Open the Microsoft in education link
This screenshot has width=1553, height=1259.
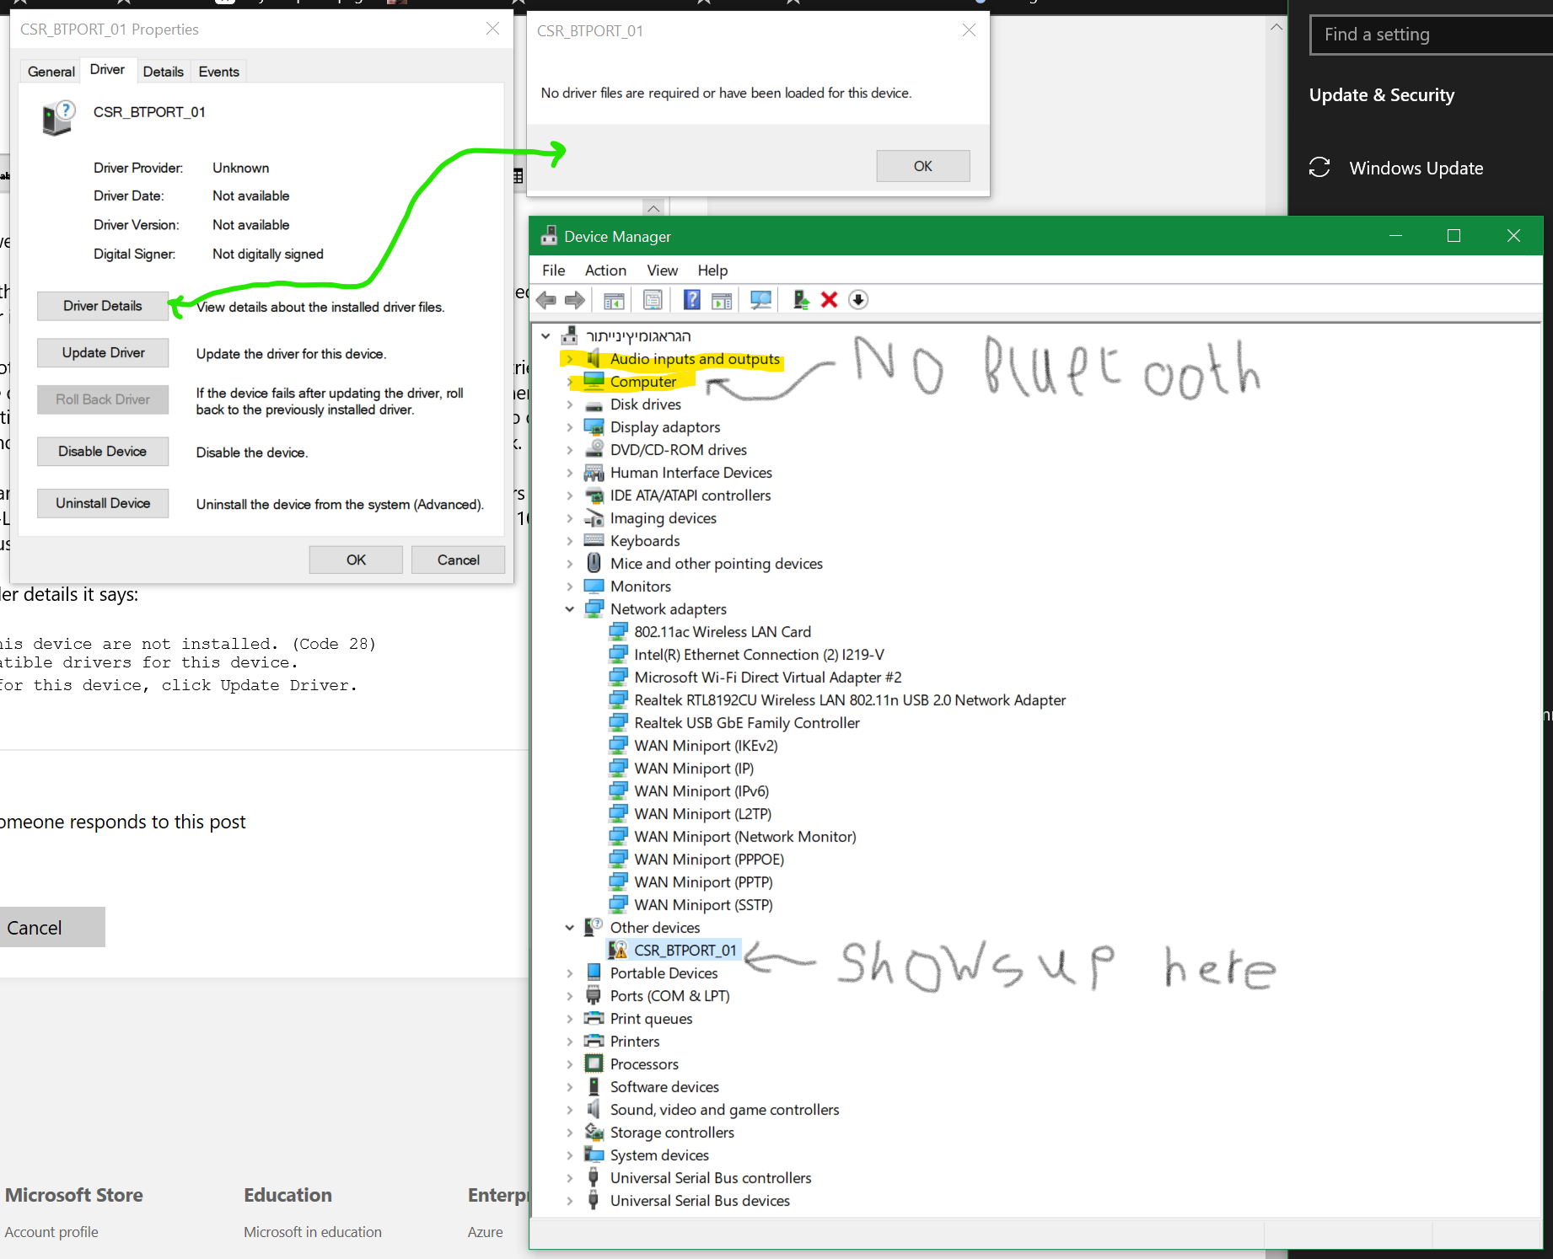point(313,1231)
